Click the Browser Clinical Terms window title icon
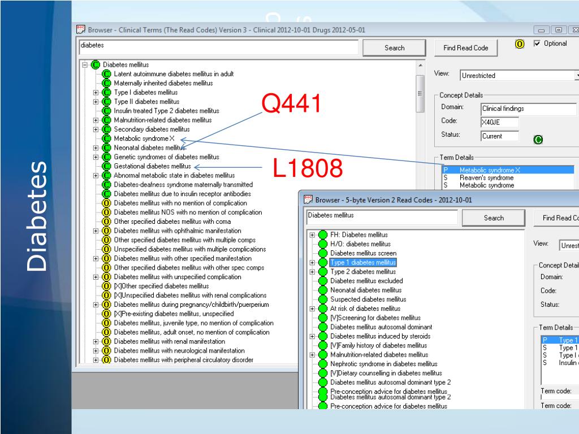 pos(80,30)
